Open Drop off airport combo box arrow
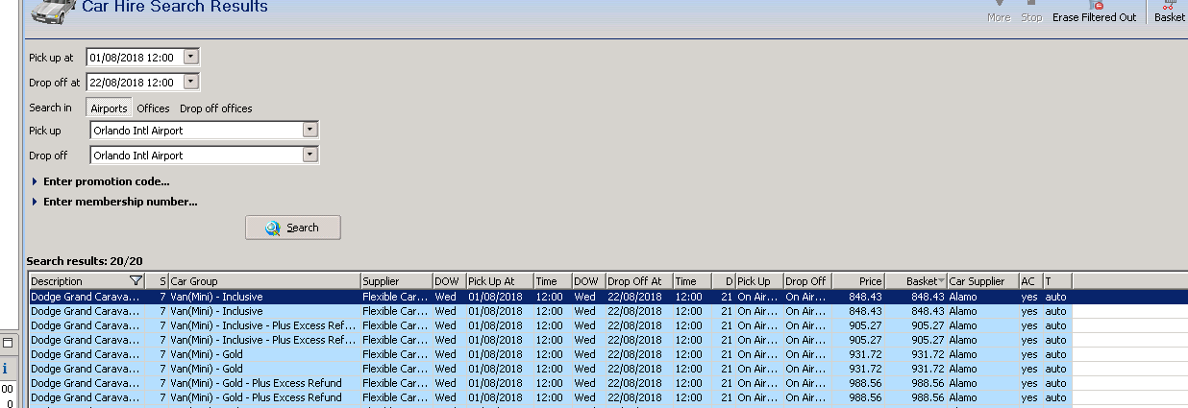1188x408 pixels. pos(309,155)
